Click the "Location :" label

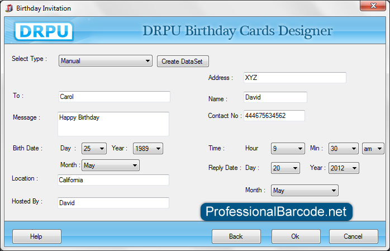click(x=25, y=178)
